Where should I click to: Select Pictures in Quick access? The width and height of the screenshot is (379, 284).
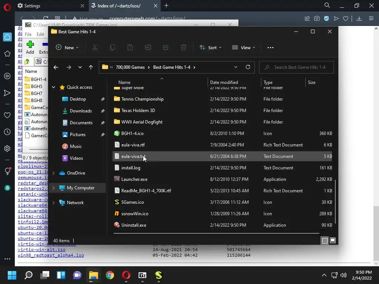(78, 135)
